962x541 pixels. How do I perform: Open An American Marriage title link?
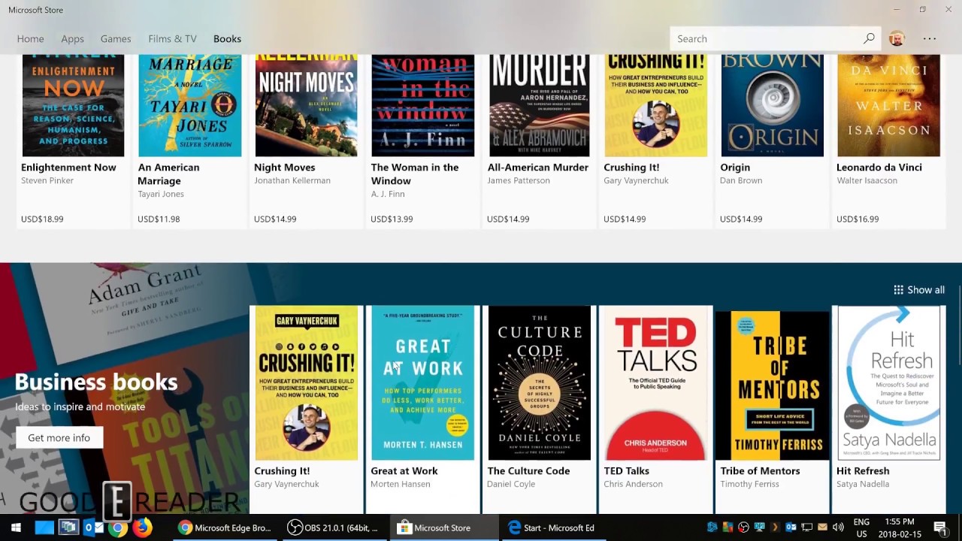(170, 174)
